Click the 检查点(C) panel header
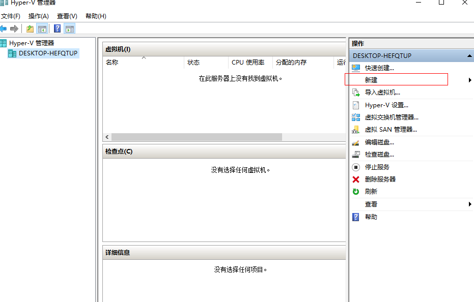The image size is (474, 302). pos(224,152)
